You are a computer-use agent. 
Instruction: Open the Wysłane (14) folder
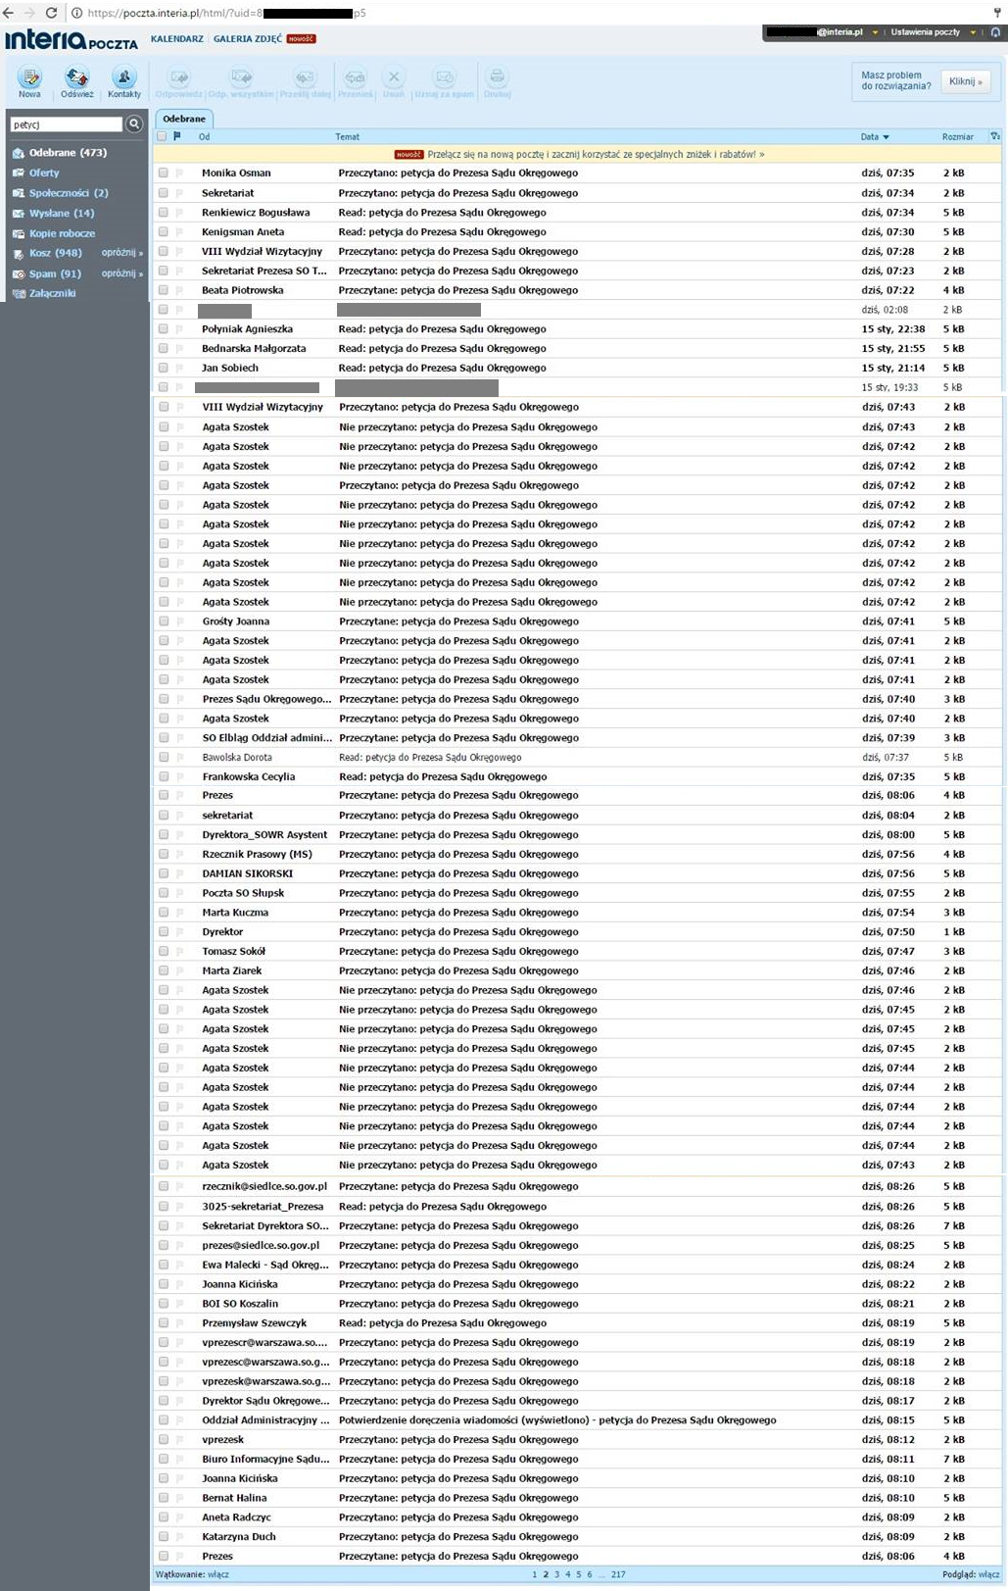click(62, 214)
